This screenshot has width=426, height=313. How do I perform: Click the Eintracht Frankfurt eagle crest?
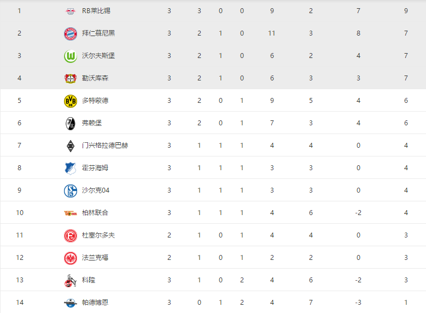coord(71,258)
